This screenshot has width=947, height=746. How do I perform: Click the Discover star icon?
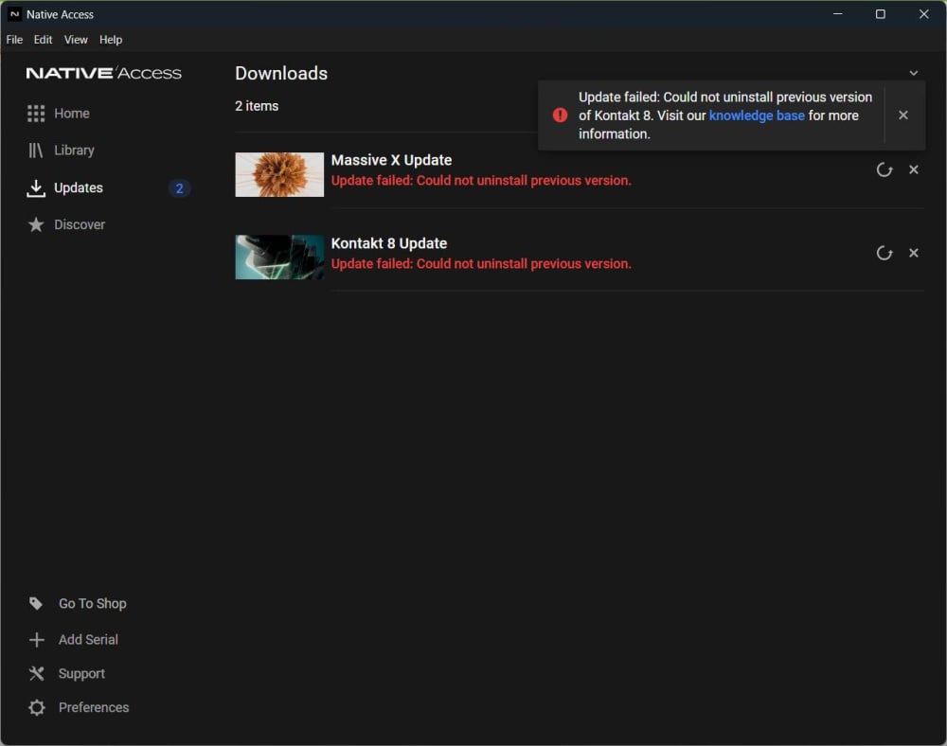tap(36, 224)
